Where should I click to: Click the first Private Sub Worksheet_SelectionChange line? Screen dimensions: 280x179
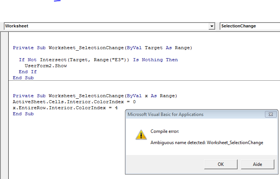[102, 48]
